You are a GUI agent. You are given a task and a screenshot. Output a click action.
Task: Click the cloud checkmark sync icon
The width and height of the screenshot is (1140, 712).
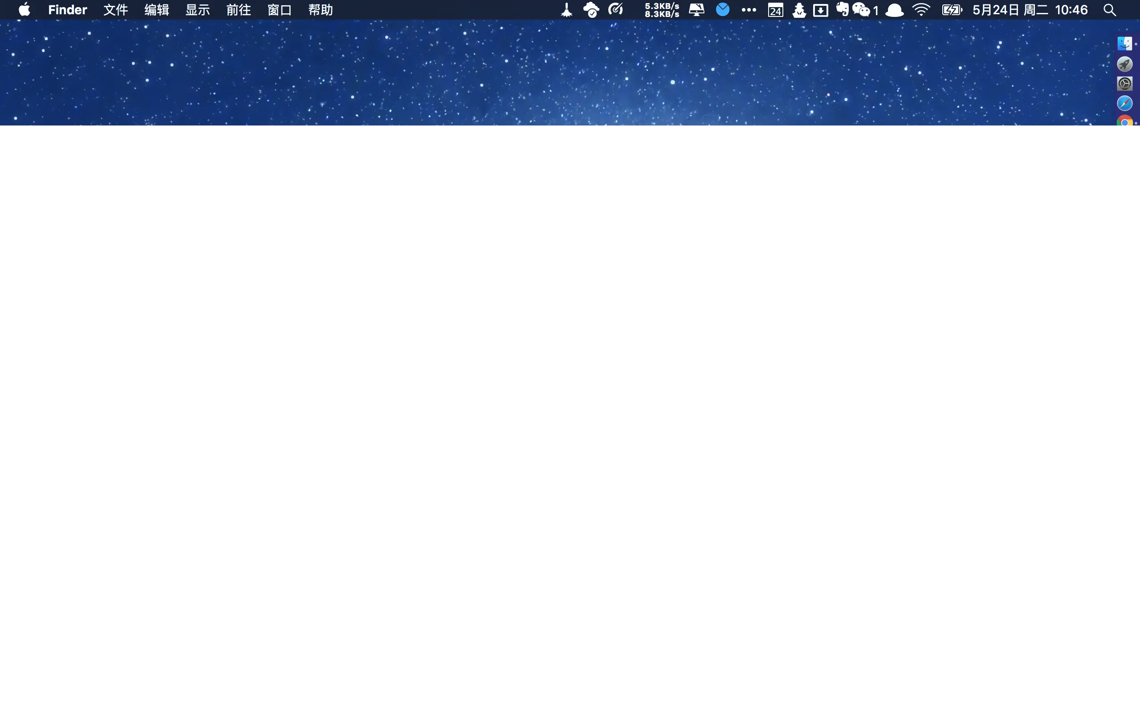pos(591,10)
